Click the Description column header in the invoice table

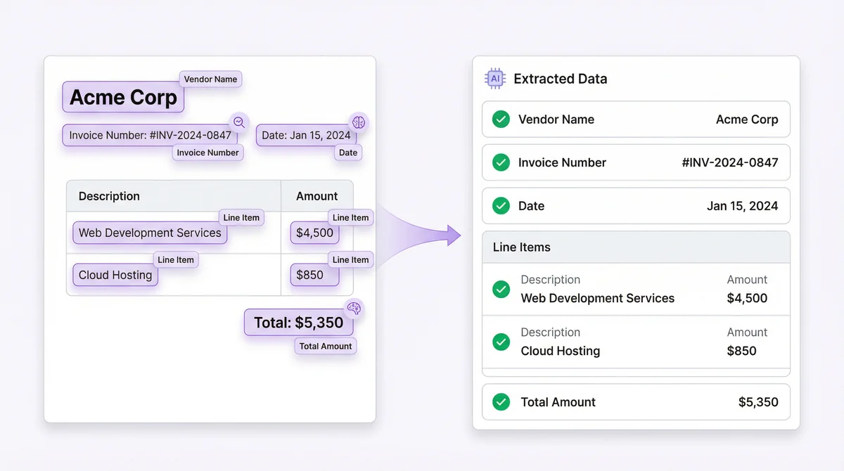pos(109,196)
